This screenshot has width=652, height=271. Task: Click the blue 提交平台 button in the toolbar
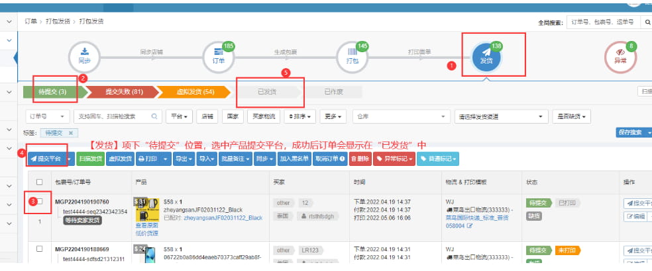[46, 159]
